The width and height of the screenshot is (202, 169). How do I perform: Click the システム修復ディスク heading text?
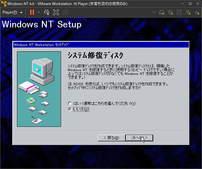pos(95,55)
